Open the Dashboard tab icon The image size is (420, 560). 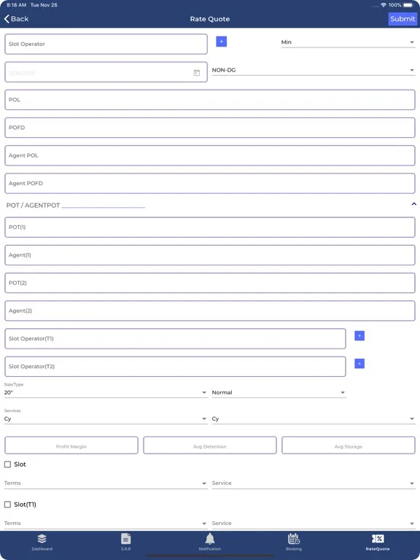pyautogui.click(x=42, y=539)
